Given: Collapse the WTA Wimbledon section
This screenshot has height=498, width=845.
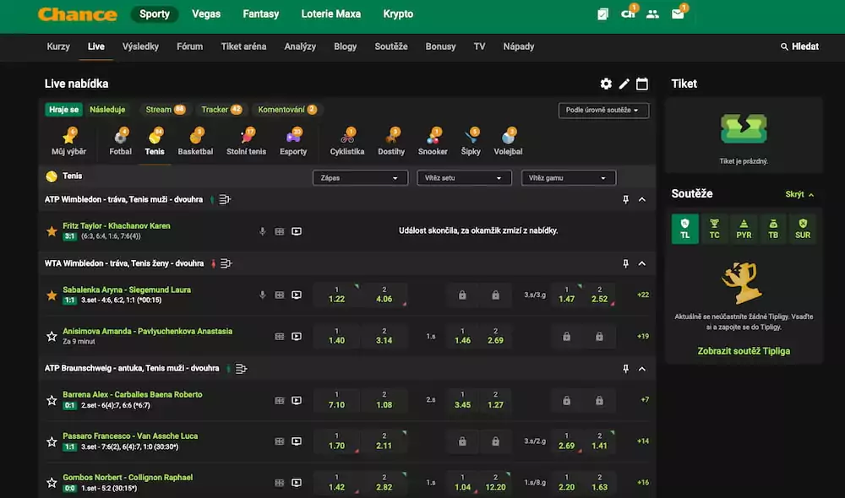Looking at the screenshot, I should (x=642, y=263).
